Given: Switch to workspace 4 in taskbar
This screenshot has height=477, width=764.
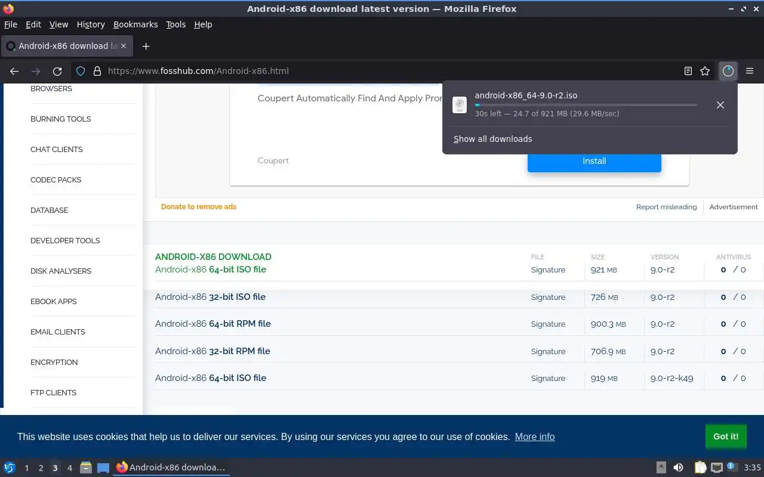Looking at the screenshot, I should [69, 468].
